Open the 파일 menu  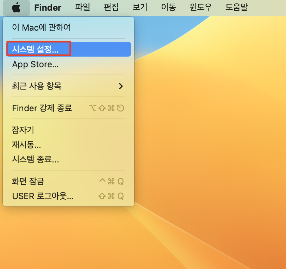point(82,8)
